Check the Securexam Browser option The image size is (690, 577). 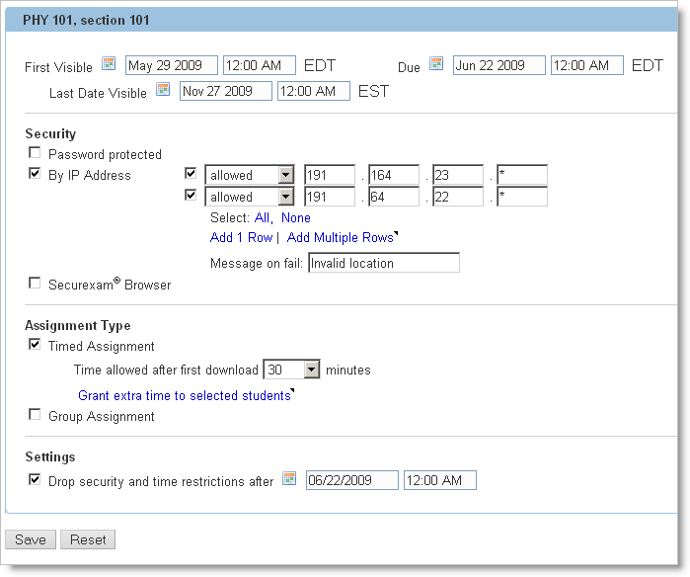pyautogui.click(x=36, y=284)
